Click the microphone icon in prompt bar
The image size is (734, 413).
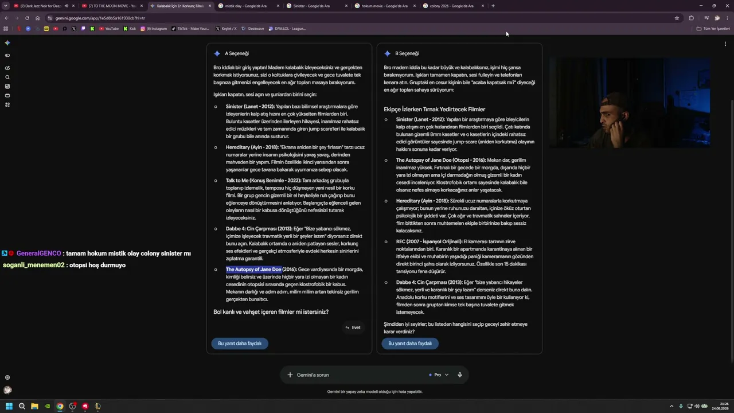coord(459,375)
